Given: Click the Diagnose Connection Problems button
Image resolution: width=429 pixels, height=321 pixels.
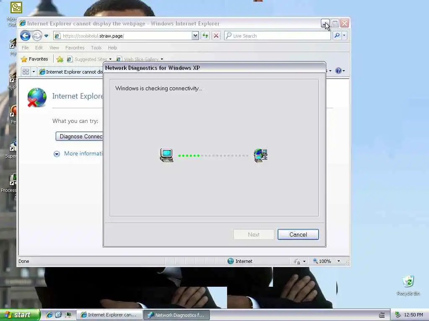Looking at the screenshot, I should click(79, 136).
